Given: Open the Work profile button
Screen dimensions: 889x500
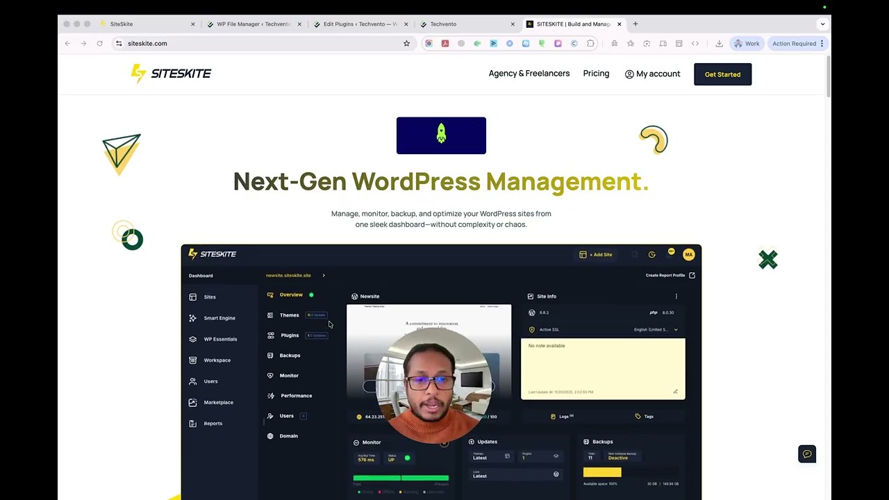Looking at the screenshot, I should click(747, 44).
